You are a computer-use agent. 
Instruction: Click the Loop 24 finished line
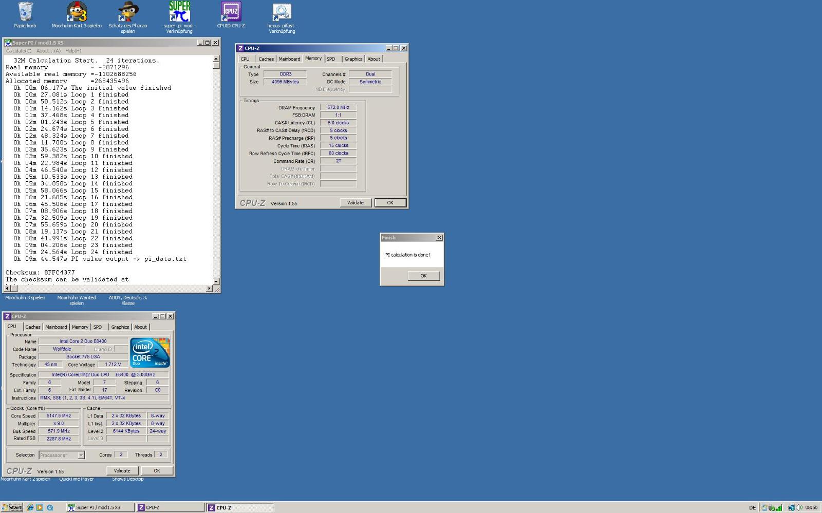pyautogui.click(x=73, y=252)
